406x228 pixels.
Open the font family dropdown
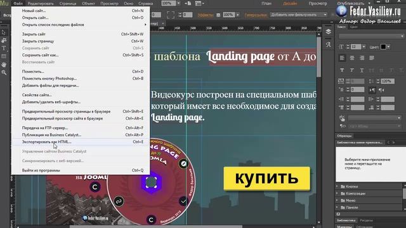tap(371, 36)
